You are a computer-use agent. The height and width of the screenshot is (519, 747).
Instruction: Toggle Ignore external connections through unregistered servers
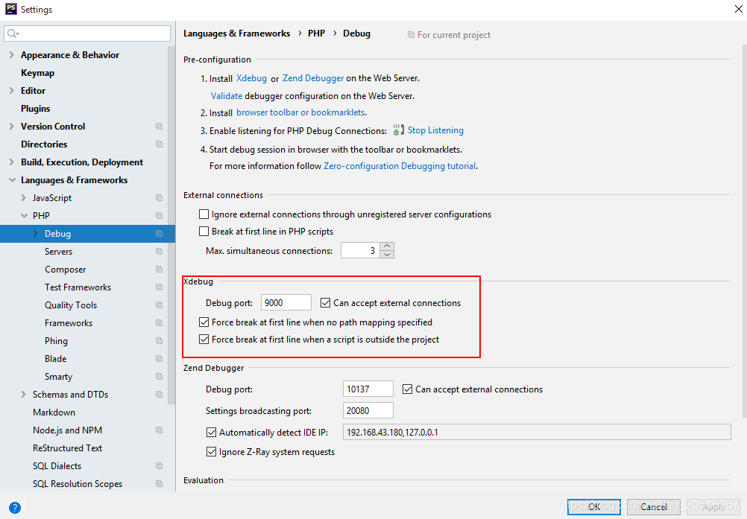pos(204,214)
